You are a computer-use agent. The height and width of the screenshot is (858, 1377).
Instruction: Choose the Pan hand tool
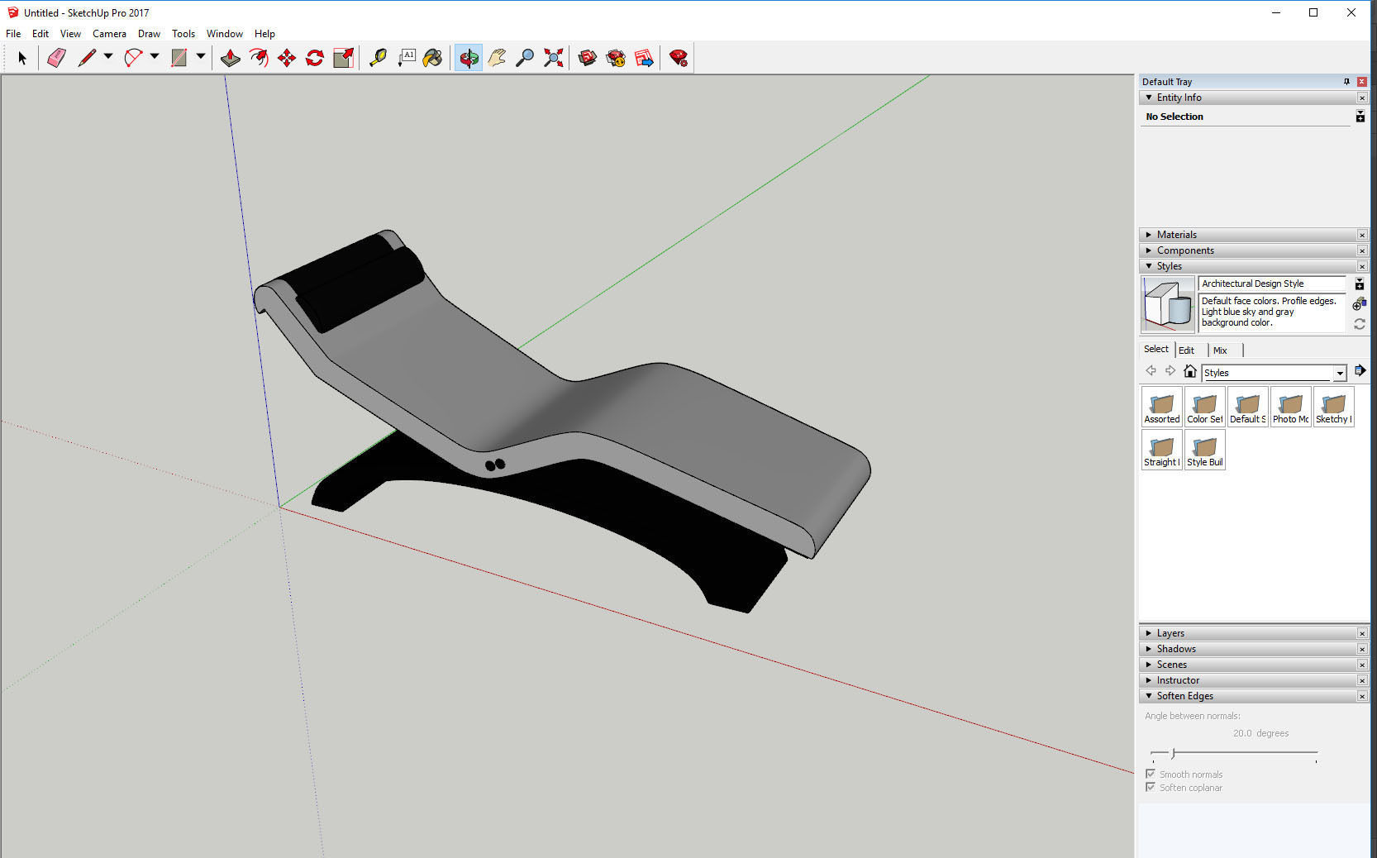(497, 58)
